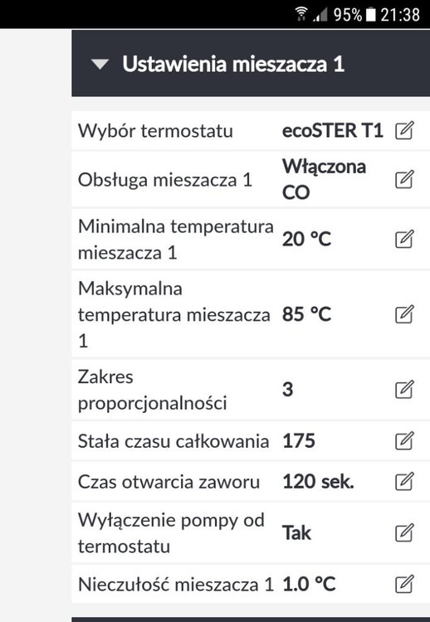The width and height of the screenshot is (430, 622).
Task: Edit the Wybór termostatu setting
Action: 404,130
